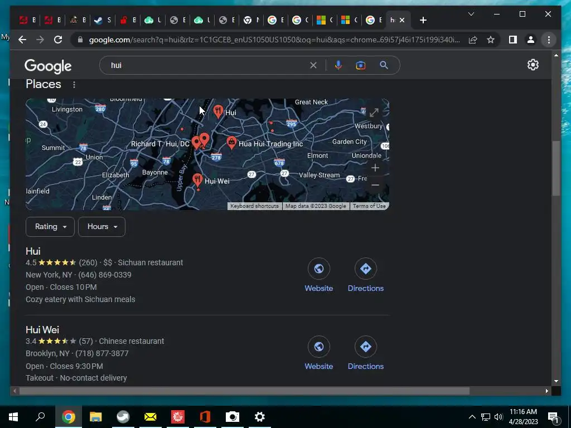Viewport: 571px width, 428px height.
Task: Click Richard T. Hui, DC map label
Action: click(160, 144)
